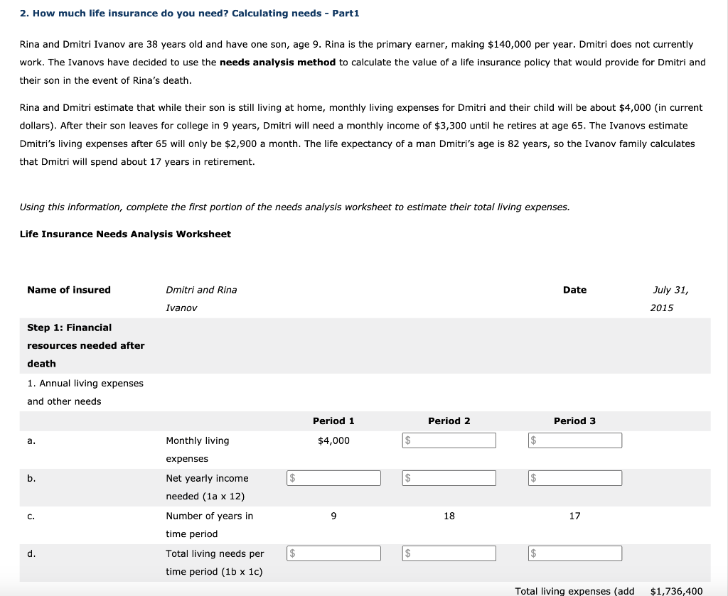Click the Period 2 net yearly income field

click(449, 477)
